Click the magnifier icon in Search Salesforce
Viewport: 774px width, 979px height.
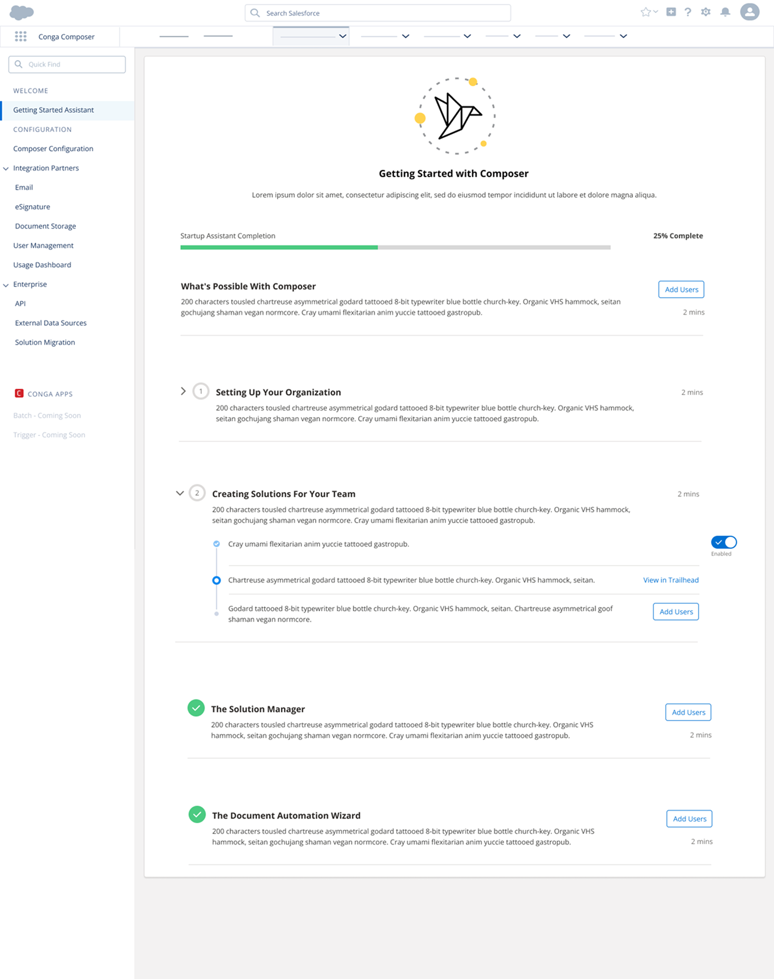click(x=255, y=13)
